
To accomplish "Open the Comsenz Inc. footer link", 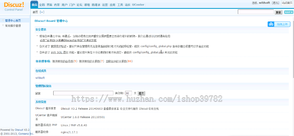I will pos(26,134).
